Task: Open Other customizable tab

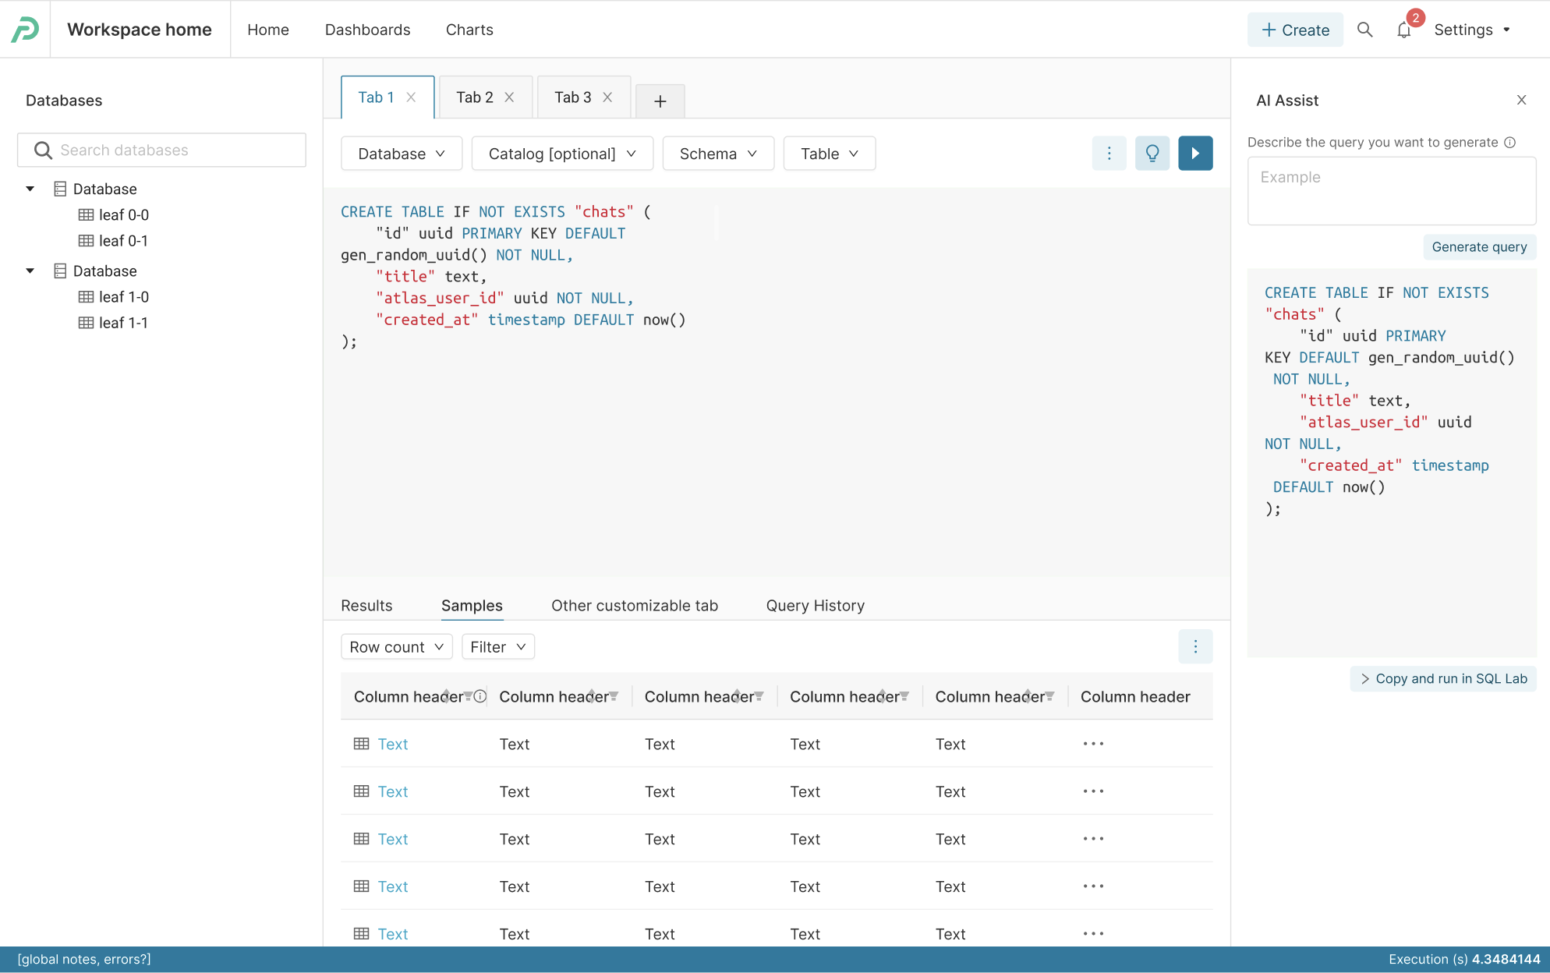Action: click(x=635, y=606)
